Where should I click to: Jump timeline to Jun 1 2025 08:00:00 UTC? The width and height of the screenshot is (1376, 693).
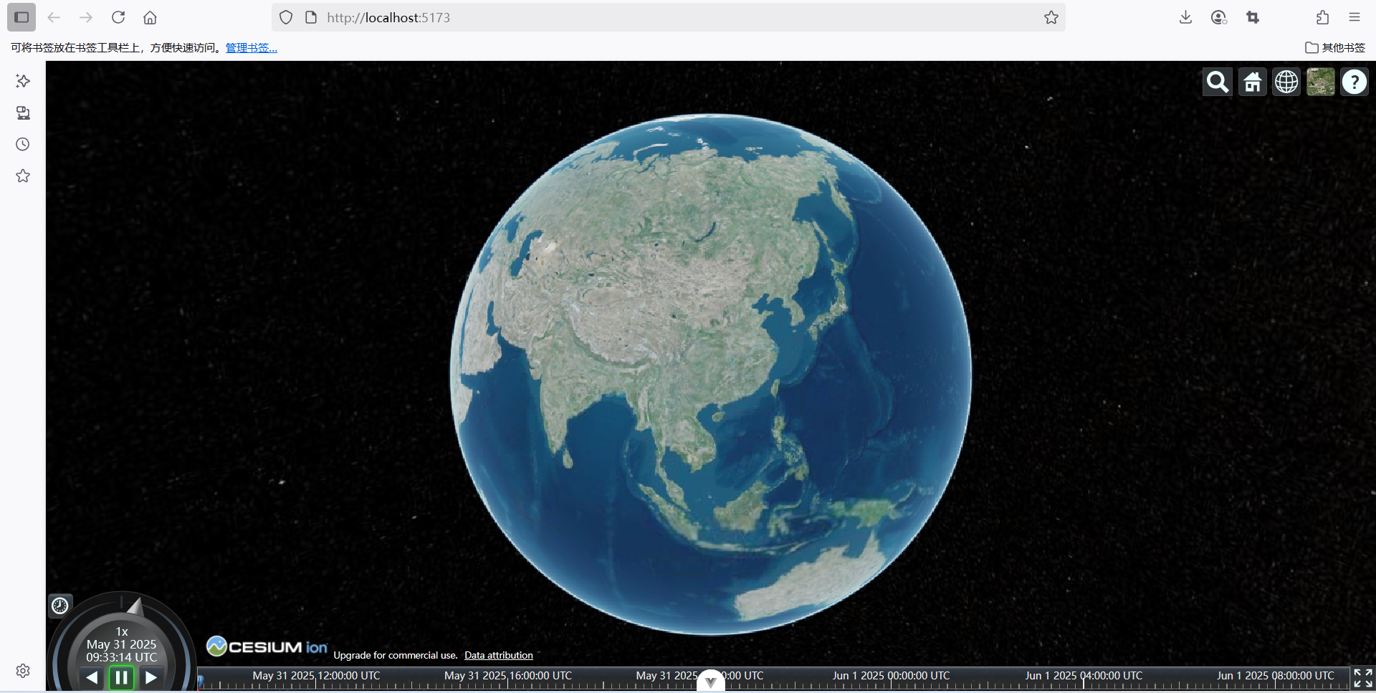[1275, 675]
